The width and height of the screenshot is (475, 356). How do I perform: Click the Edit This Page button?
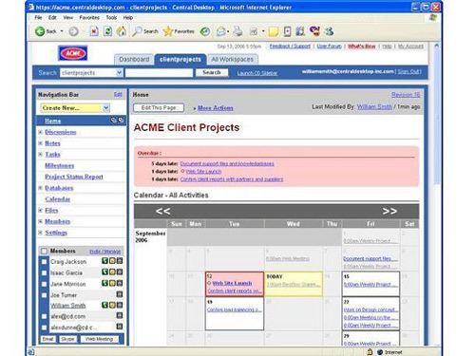click(x=159, y=108)
